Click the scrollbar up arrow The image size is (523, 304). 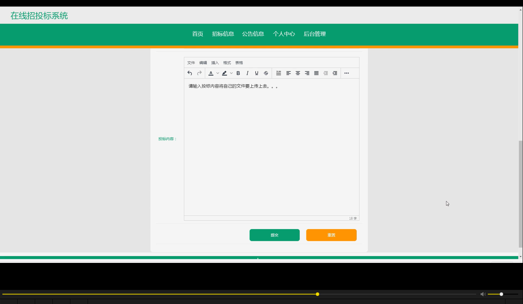point(521,10)
